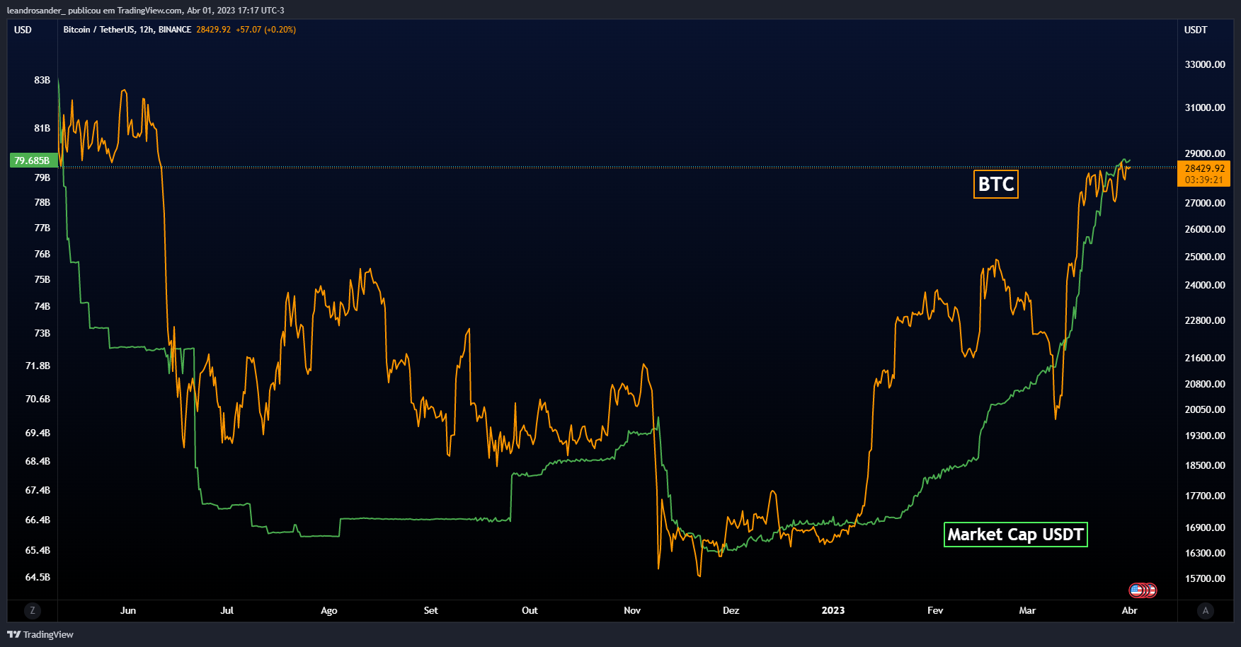Click 81B on the left market cap scale
Image resolution: width=1241 pixels, height=647 pixels.
(42, 128)
